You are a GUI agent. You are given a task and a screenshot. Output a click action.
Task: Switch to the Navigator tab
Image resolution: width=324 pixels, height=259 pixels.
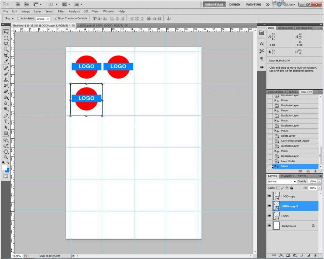pos(285,28)
